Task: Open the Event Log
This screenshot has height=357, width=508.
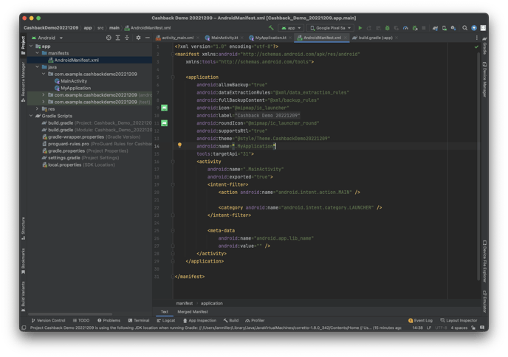Action: point(423,321)
